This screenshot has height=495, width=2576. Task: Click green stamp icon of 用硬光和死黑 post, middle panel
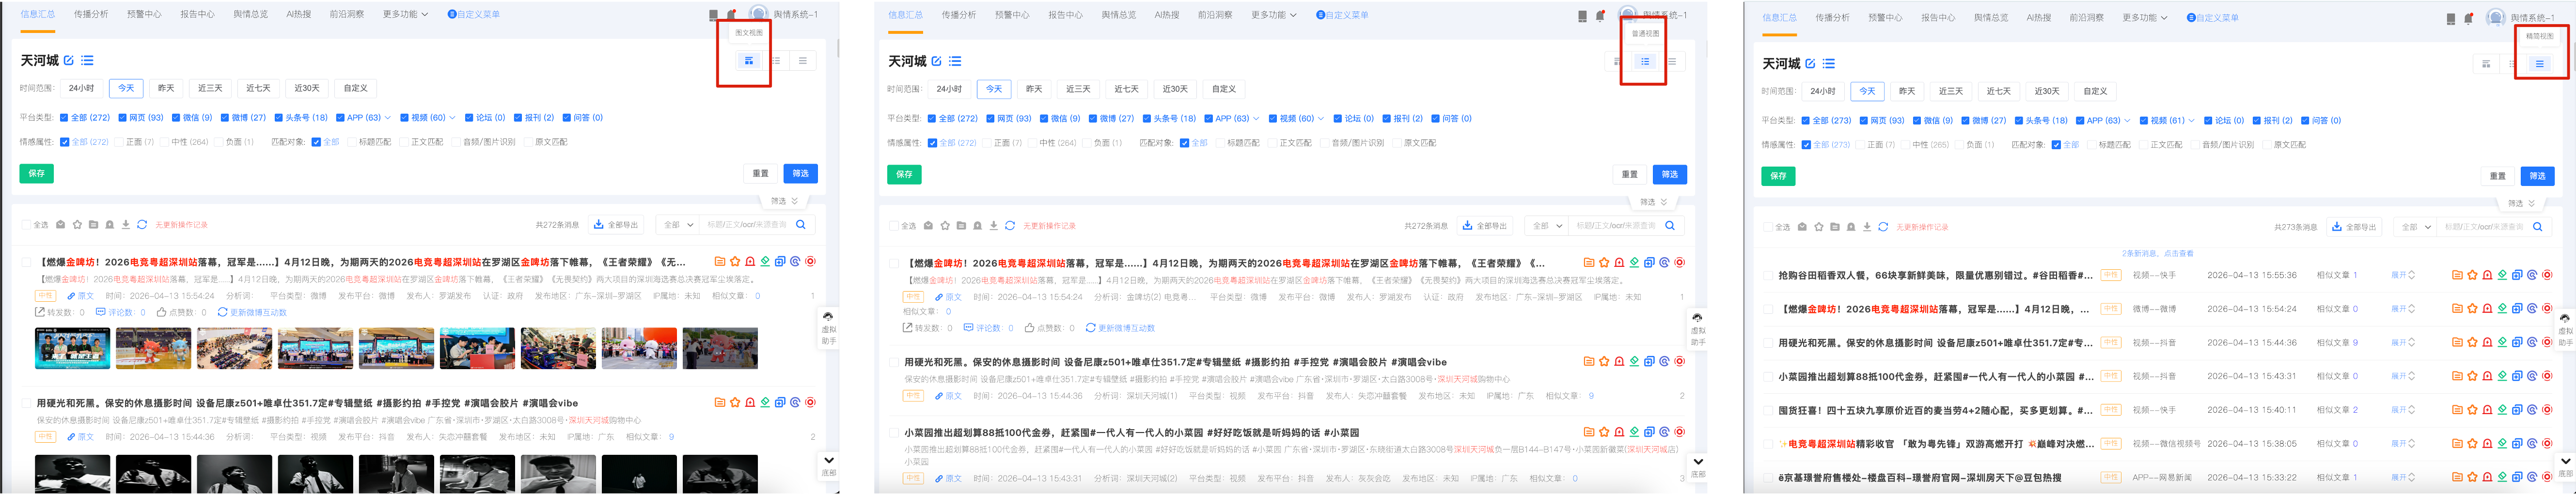[1634, 362]
